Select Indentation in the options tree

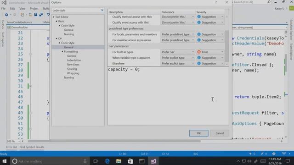pyautogui.click(x=74, y=60)
